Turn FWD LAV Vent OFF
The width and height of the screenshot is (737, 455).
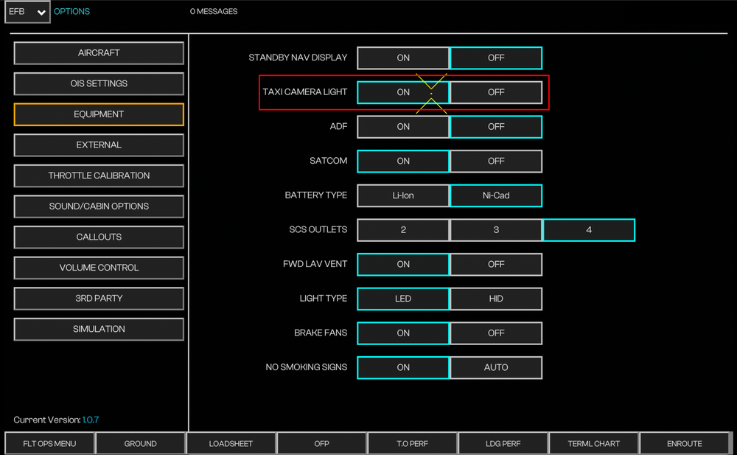click(x=496, y=265)
